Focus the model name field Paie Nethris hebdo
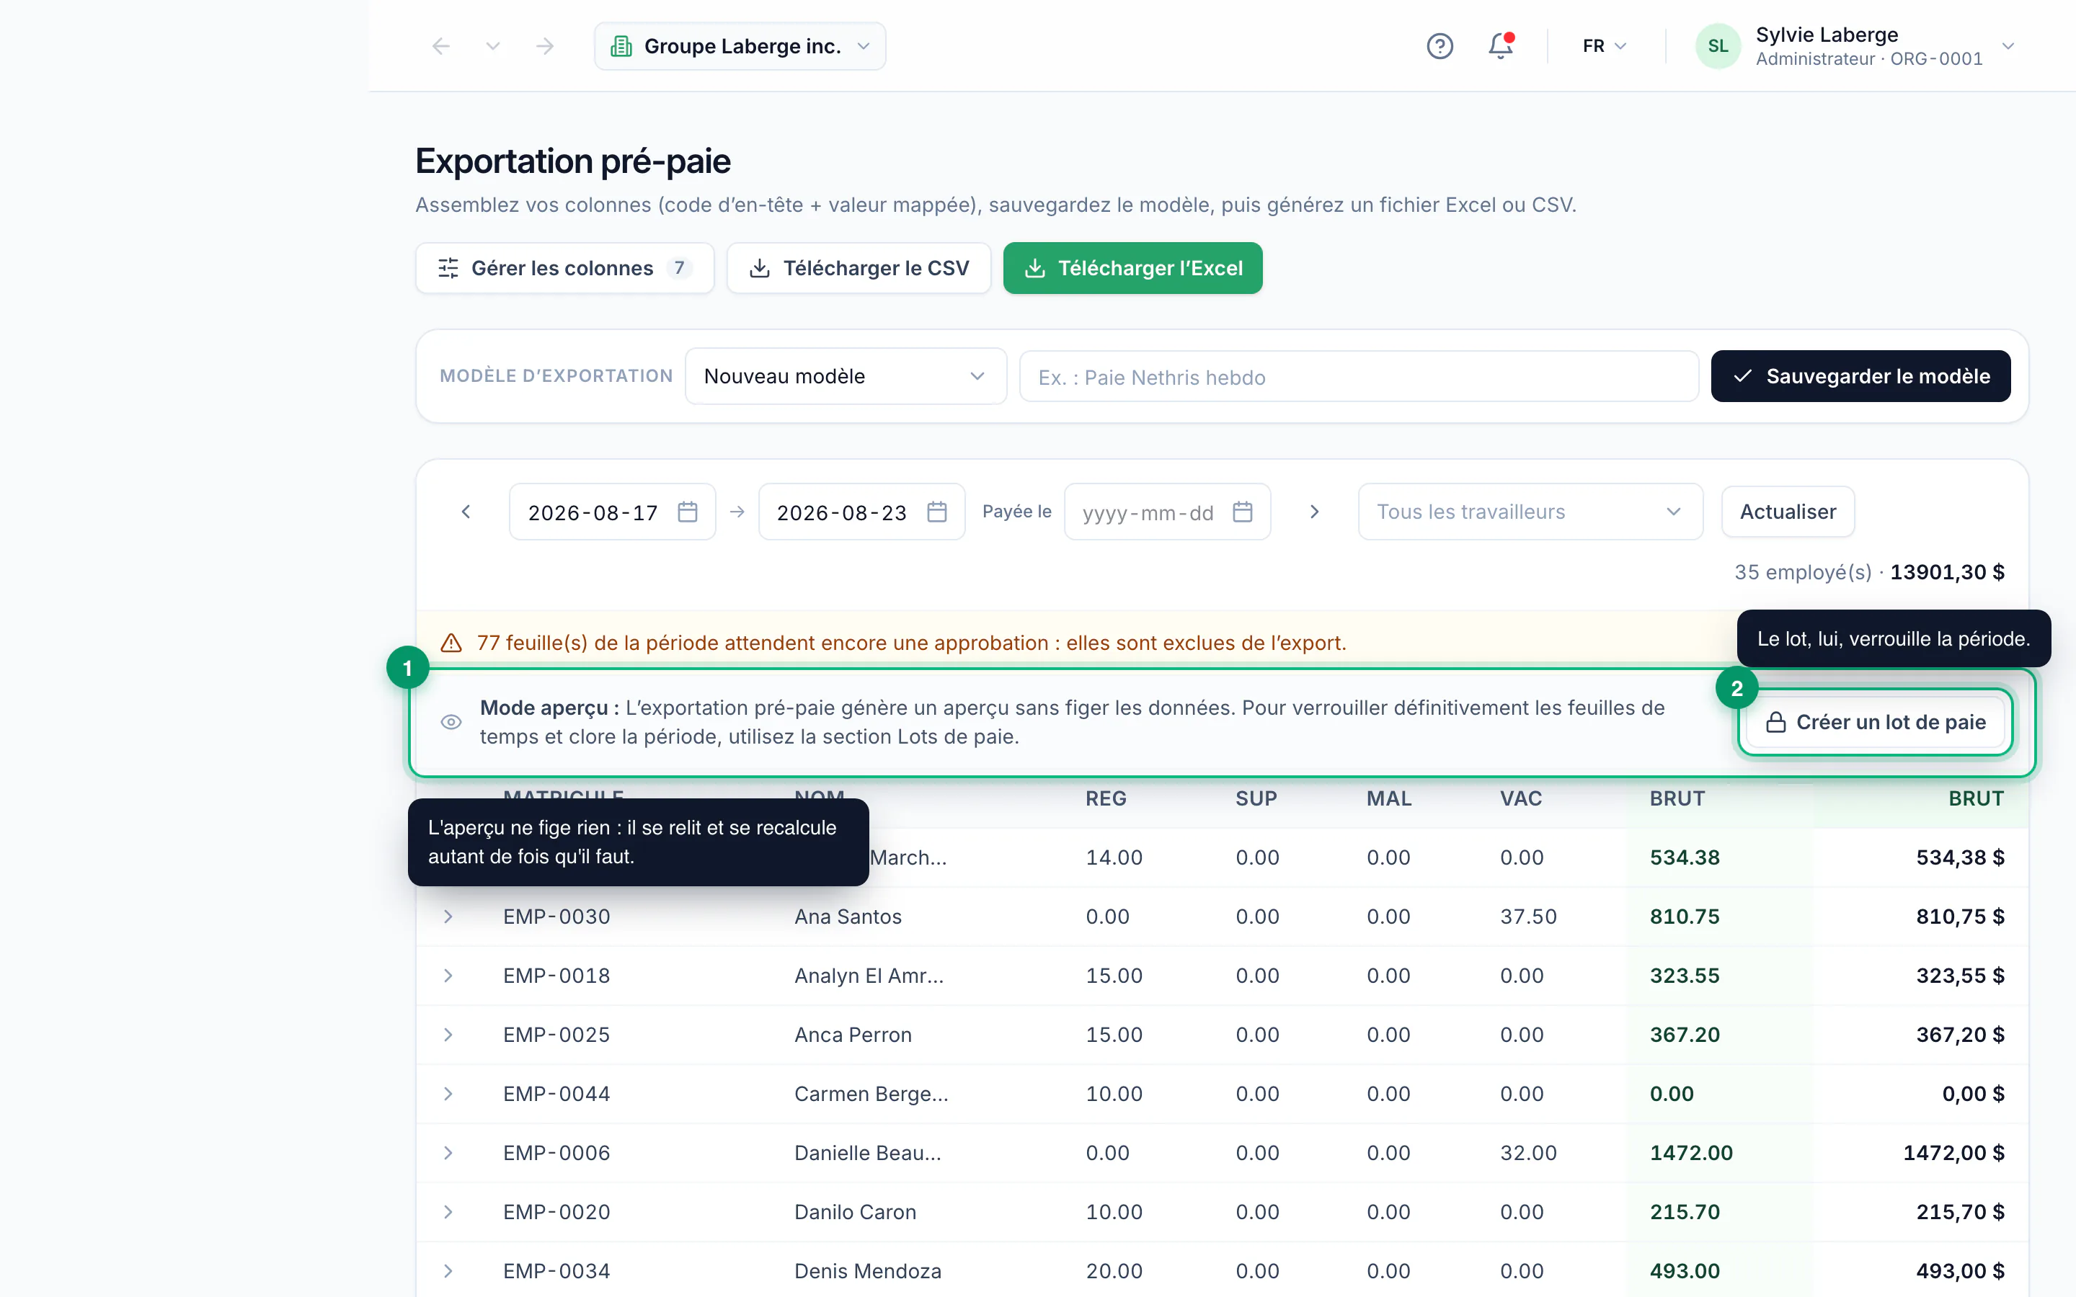Viewport: 2076px width, 1297px height. tap(1359, 377)
